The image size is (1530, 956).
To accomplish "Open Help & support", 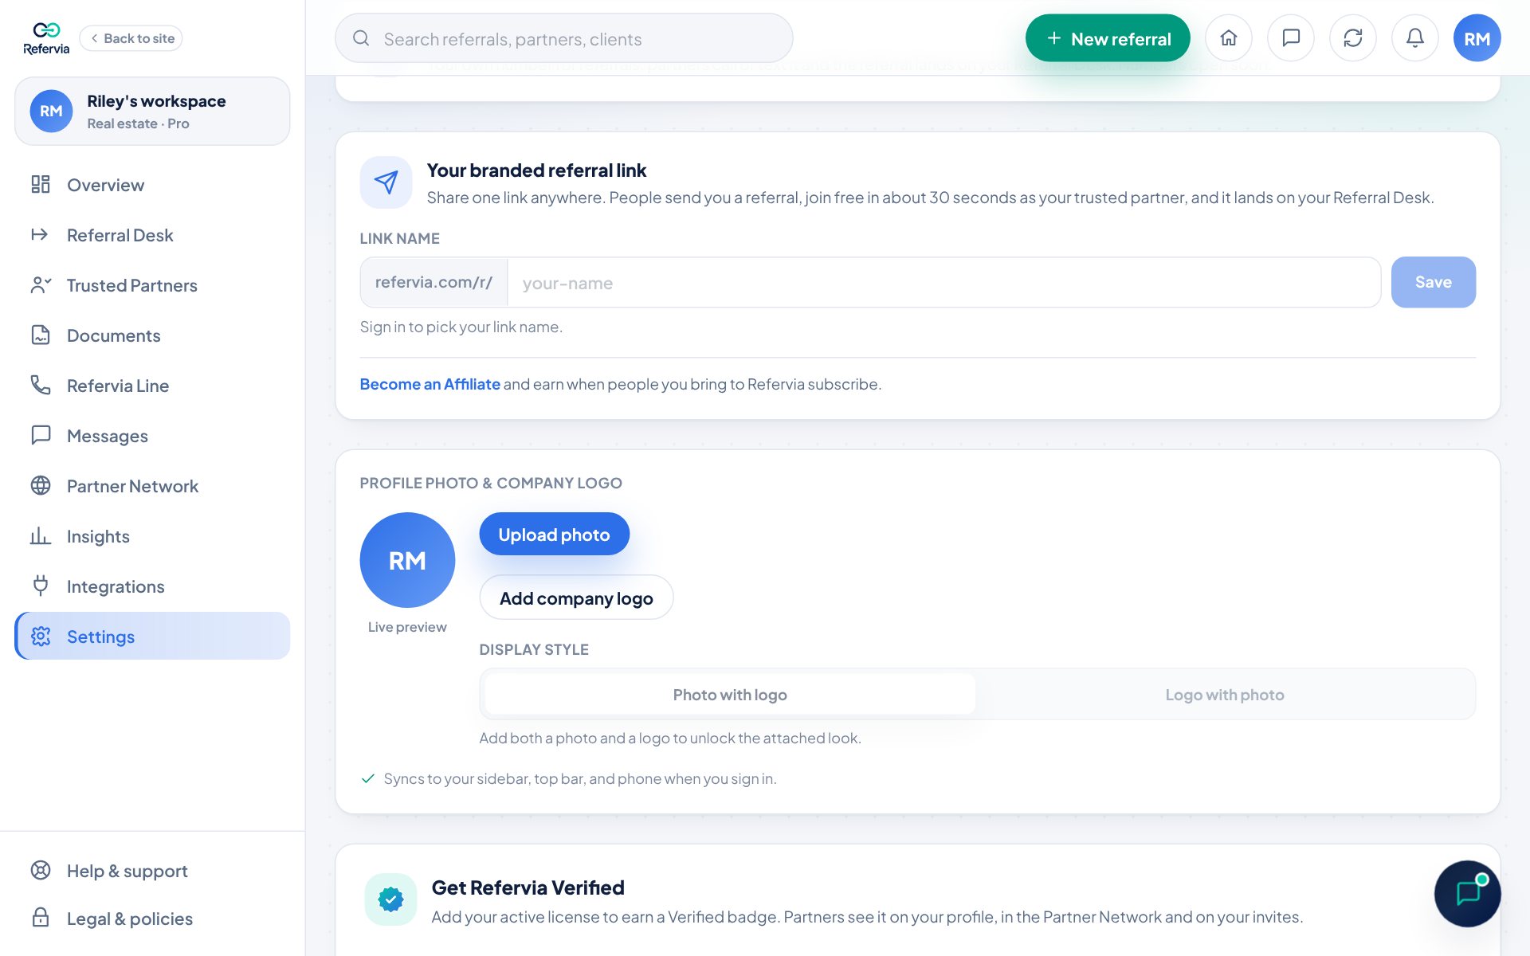I will [152, 871].
